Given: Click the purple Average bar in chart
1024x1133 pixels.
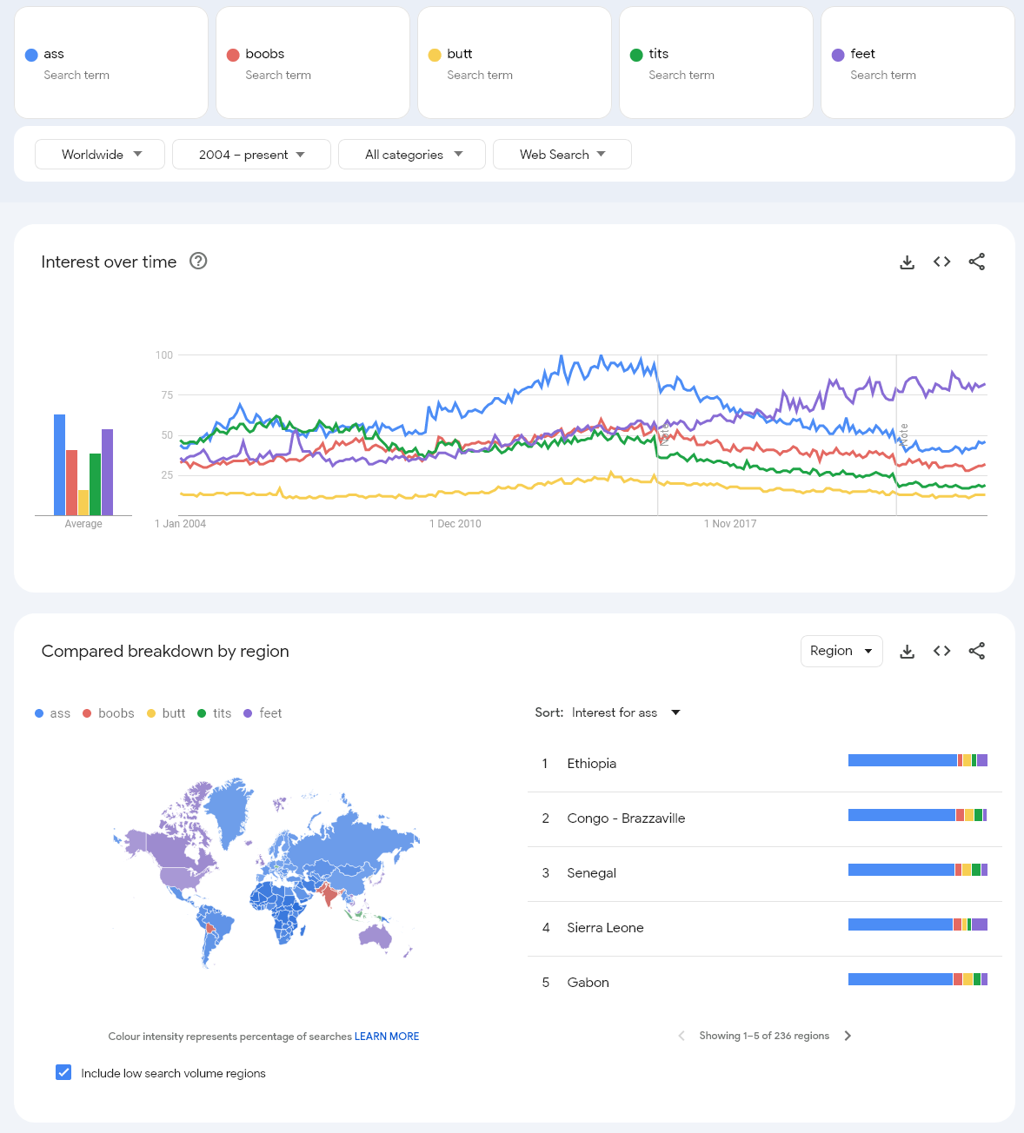Looking at the screenshot, I should coord(107,472).
